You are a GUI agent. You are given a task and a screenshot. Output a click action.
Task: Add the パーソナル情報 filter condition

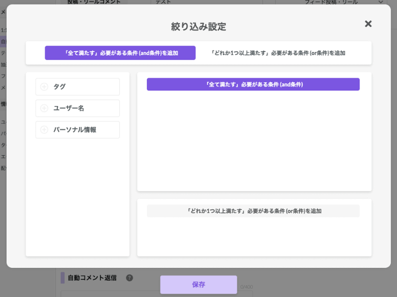coord(77,130)
